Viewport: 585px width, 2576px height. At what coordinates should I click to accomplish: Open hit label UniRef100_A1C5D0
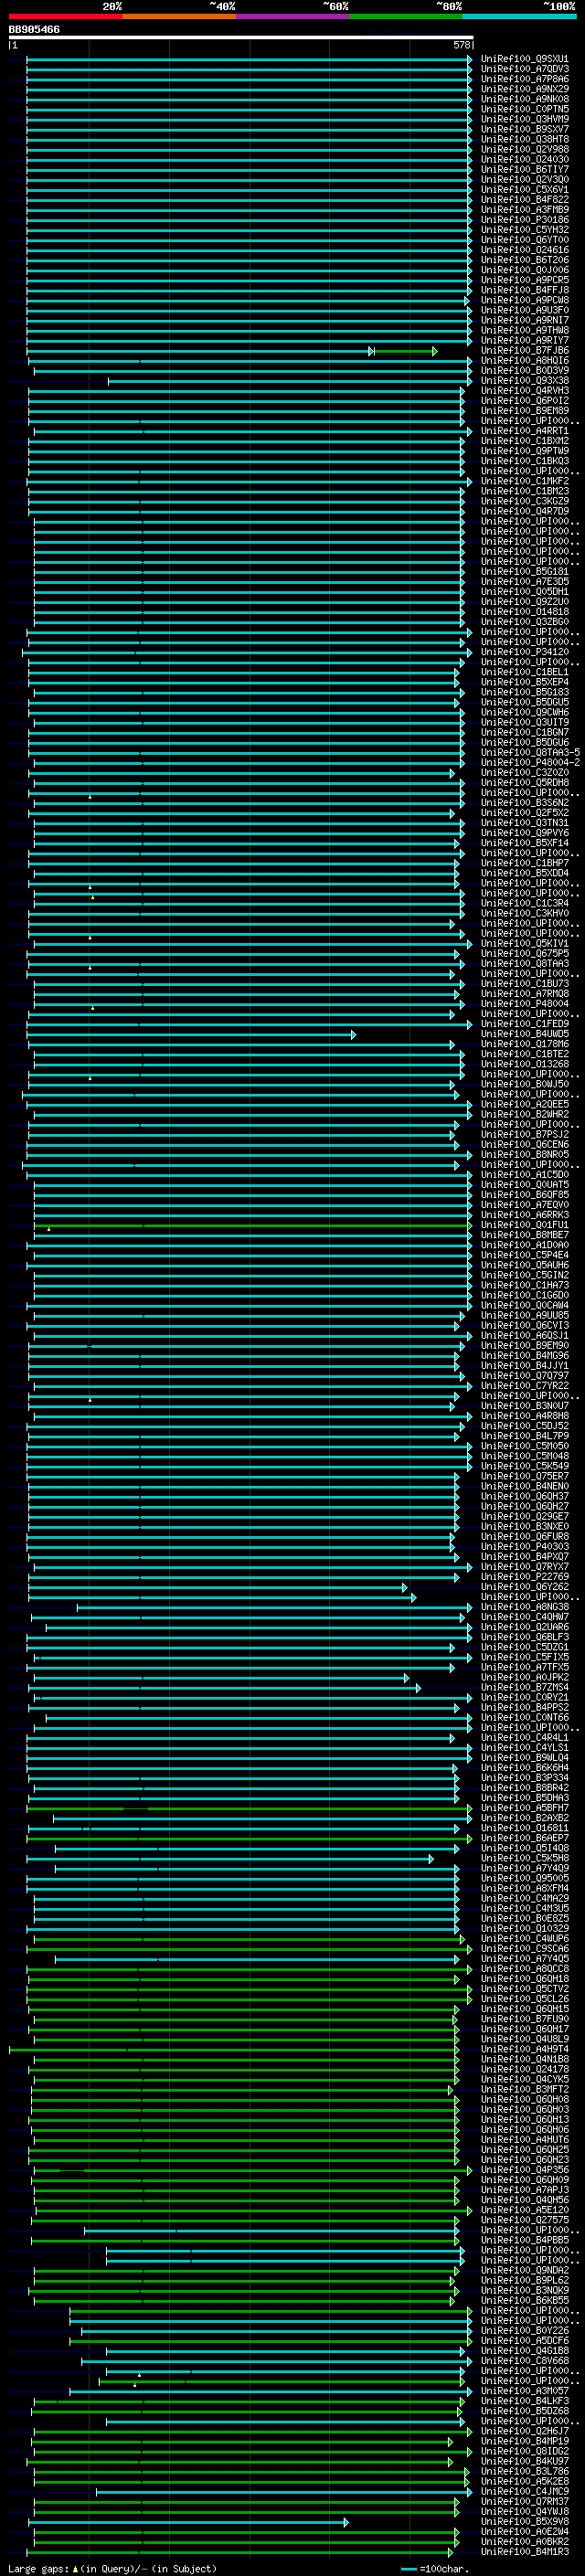click(524, 1174)
